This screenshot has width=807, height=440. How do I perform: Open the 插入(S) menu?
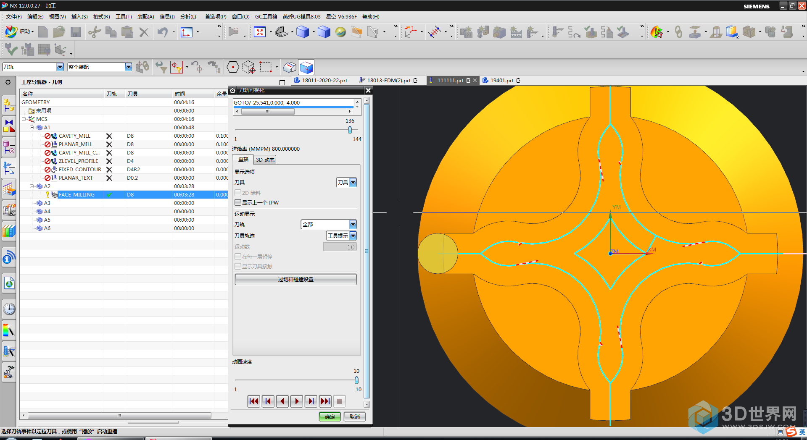coord(79,17)
